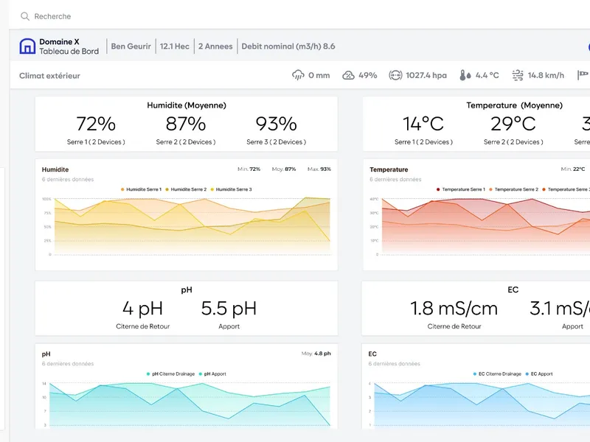The width and height of the screenshot is (590, 442).
Task: Click the wind speed icon
Action: 518,75
